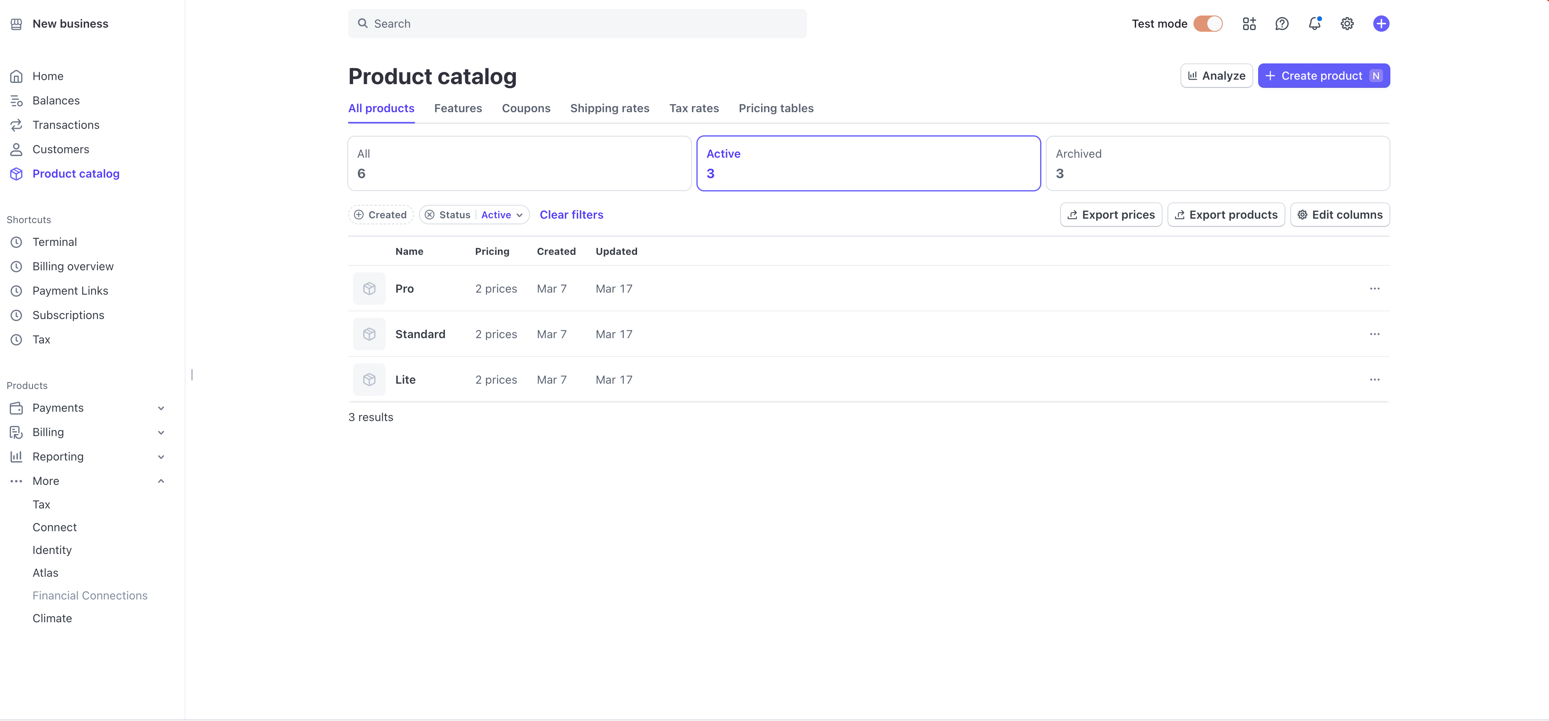Click the blue plus quick-create icon
The height and width of the screenshot is (721, 1549).
click(1381, 24)
